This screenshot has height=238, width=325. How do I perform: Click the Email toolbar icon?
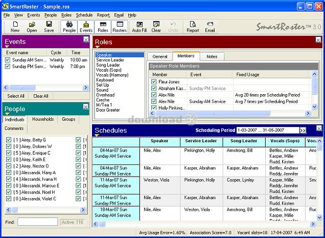pyautogui.click(x=210, y=27)
